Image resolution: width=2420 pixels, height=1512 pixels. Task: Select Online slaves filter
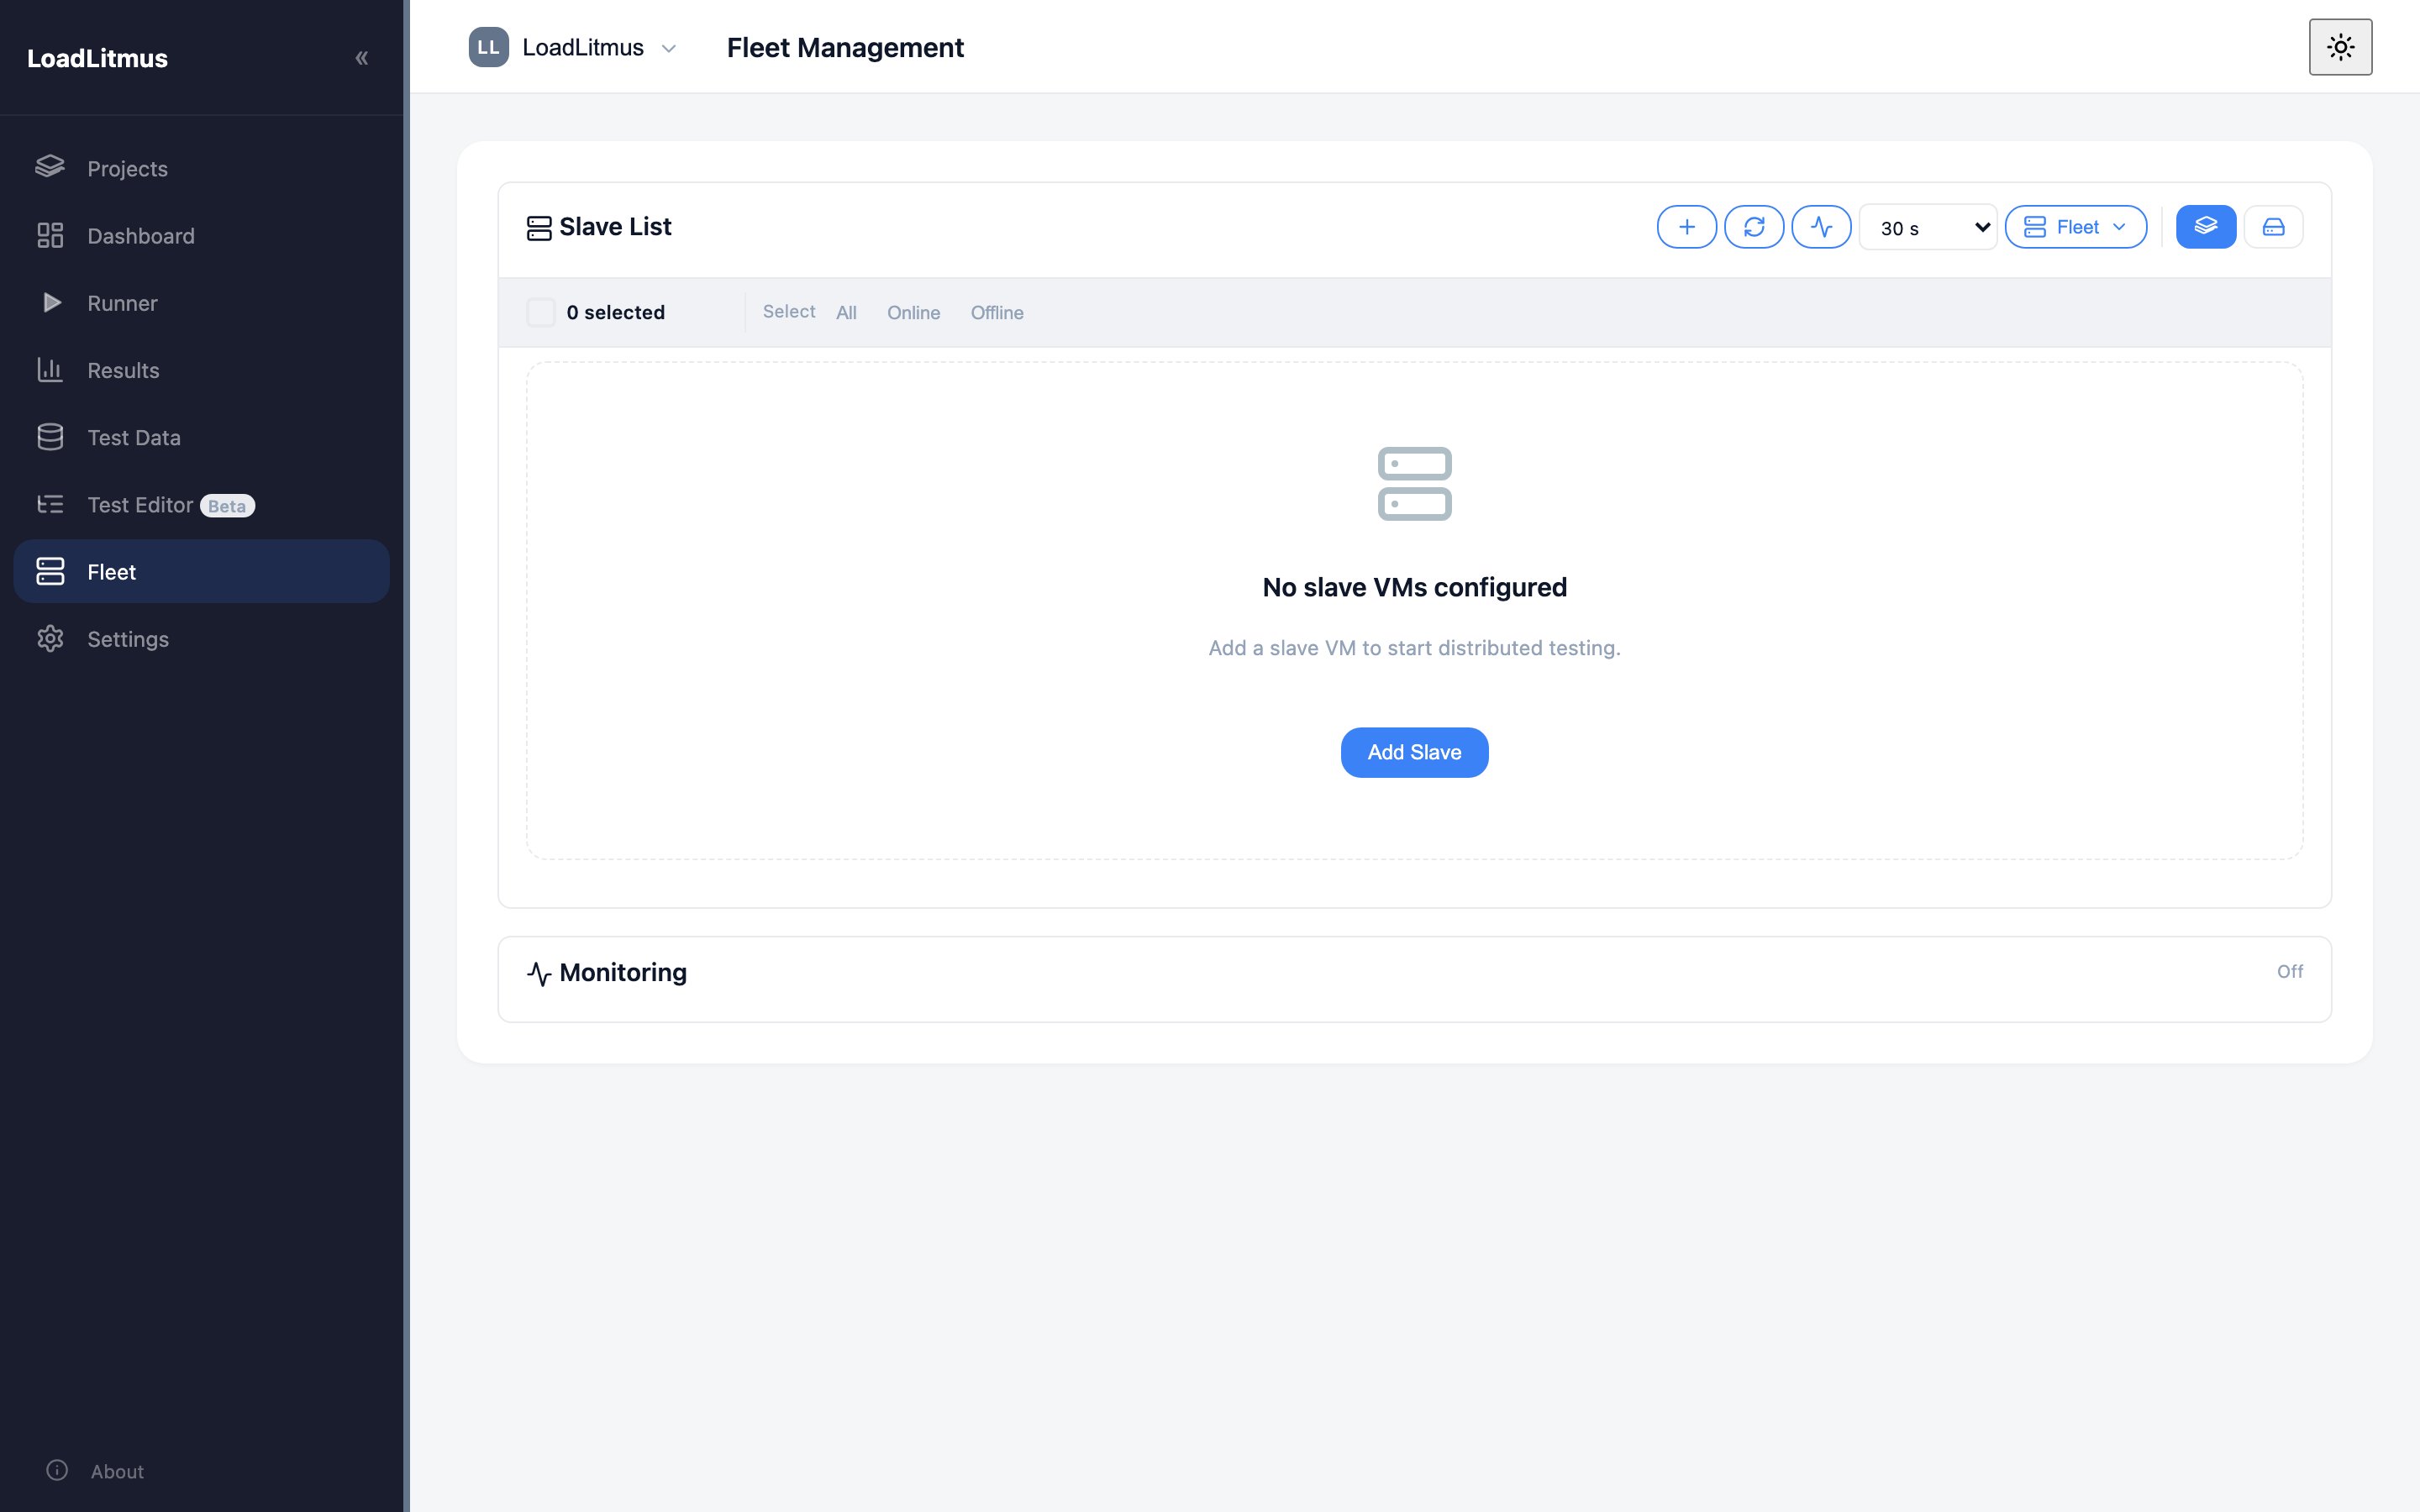point(913,312)
